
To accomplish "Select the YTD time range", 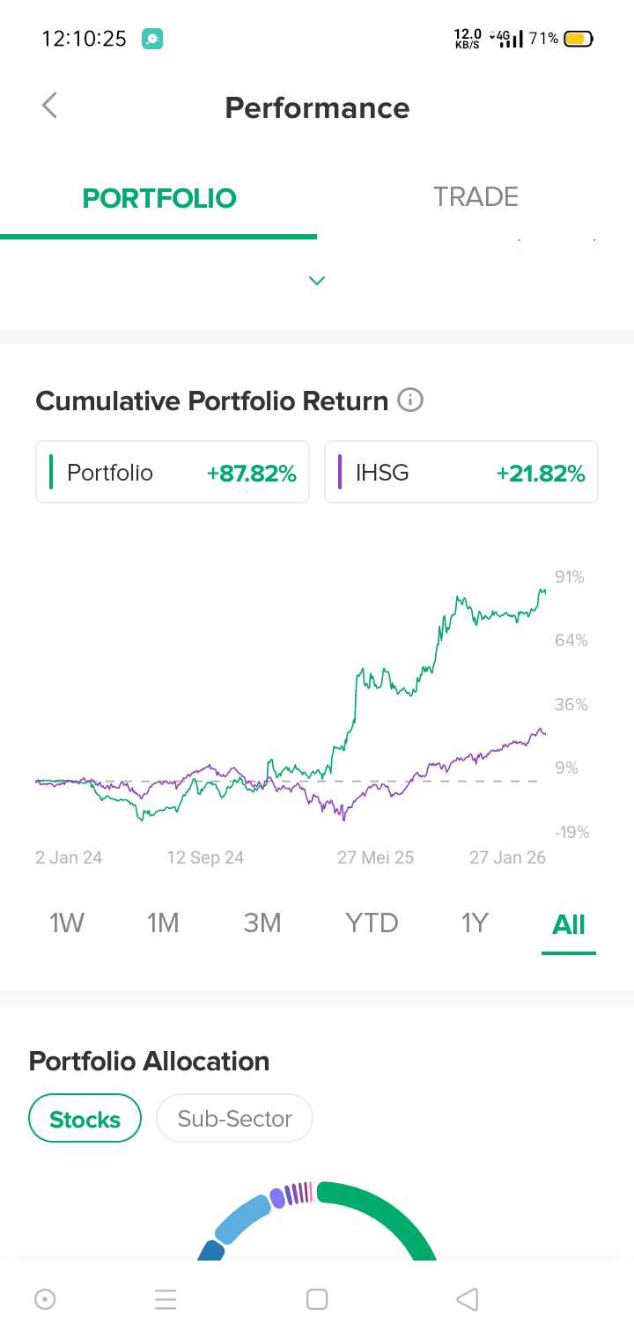I will (x=372, y=923).
